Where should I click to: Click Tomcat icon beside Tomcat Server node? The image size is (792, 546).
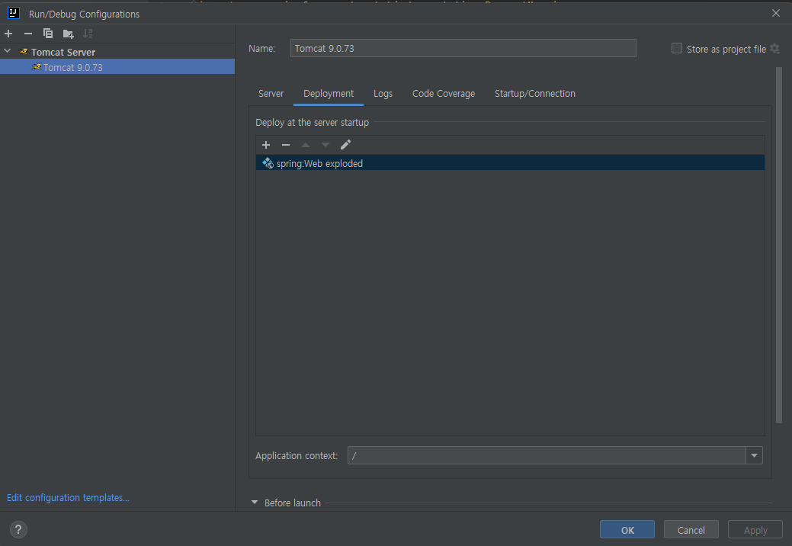pyautogui.click(x=23, y=52)
